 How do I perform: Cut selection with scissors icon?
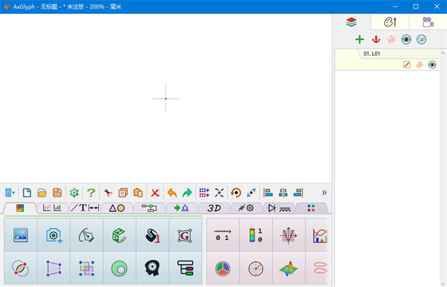[x=108, y=192]
